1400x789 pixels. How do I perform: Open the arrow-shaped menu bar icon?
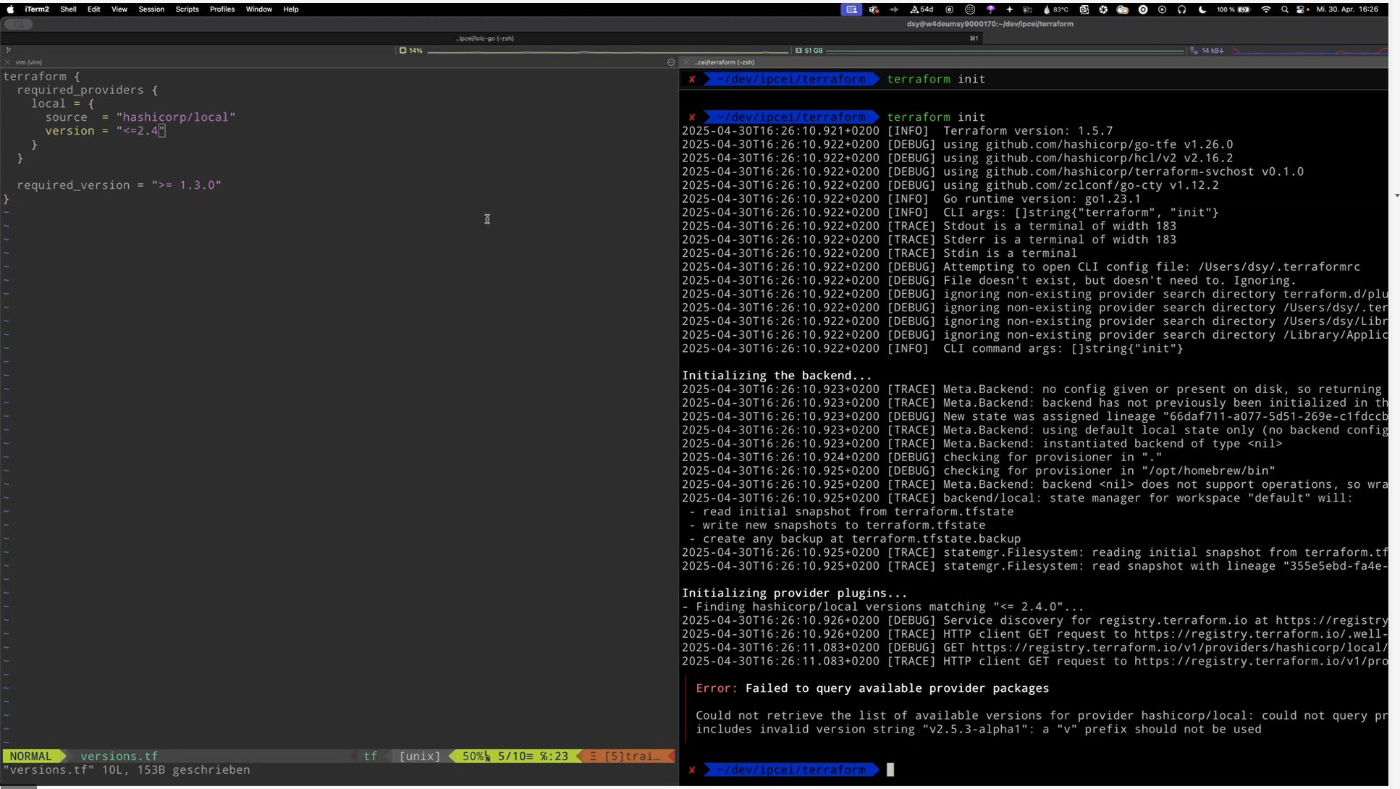coord(894,9)
